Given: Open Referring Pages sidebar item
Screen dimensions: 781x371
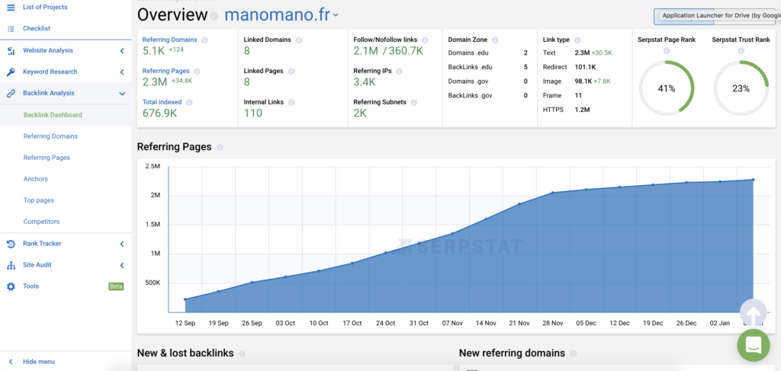Looking at the screenshot, I should [47, 158].
